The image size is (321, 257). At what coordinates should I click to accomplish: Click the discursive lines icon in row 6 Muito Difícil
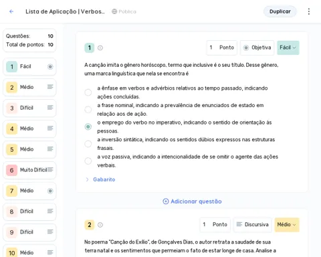pos(50,169)
